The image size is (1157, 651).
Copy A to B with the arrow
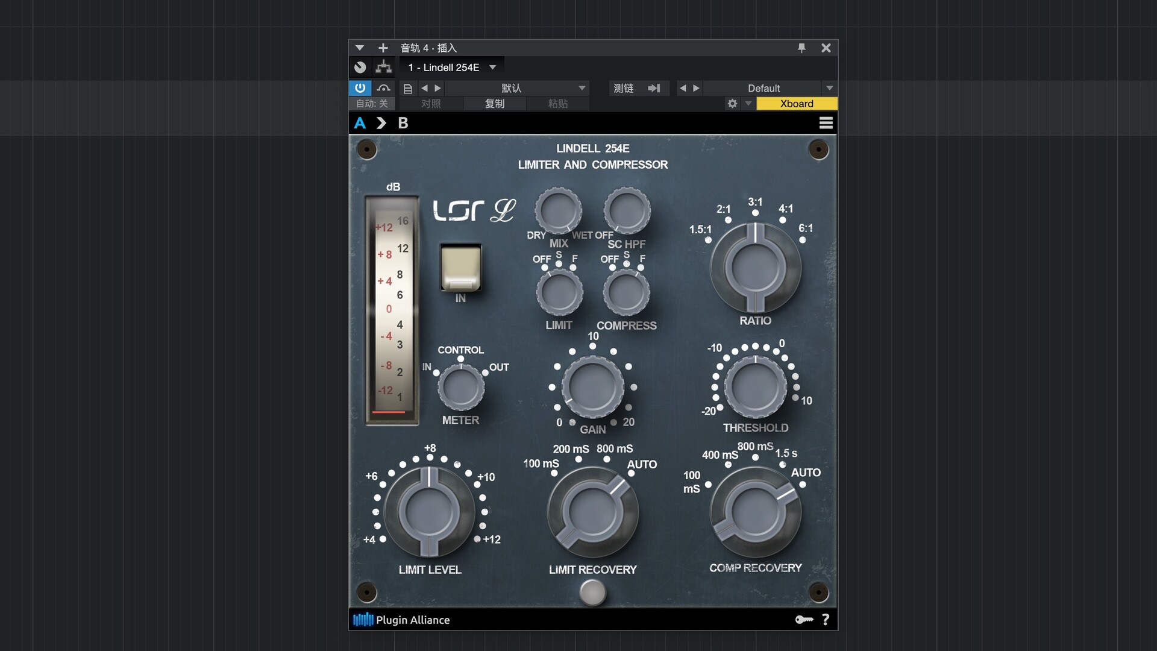pyautogui.click(x=381, y=123)
